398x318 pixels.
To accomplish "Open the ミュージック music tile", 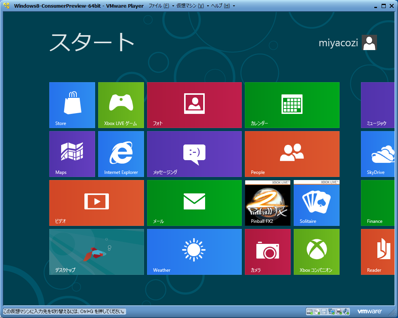I will click(378, 105).
